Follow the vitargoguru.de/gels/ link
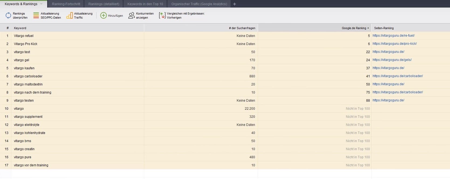Screen dimensions: 450x179 pyautogui.click(x=392, y=60)
